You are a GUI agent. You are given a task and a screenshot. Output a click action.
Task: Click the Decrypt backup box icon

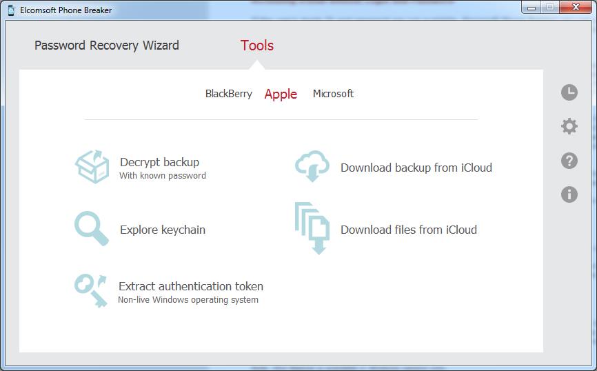pos(92,166)
